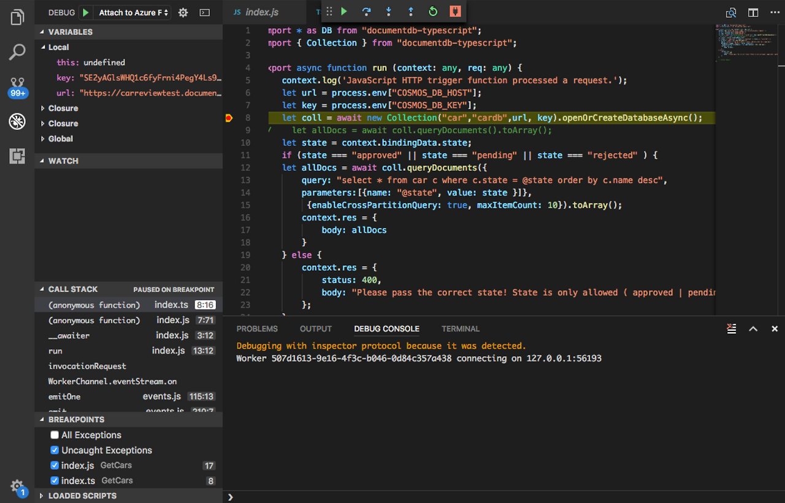Open the Extensions view
This screenshot has height=503, width=785.
(x=17, y=156)
